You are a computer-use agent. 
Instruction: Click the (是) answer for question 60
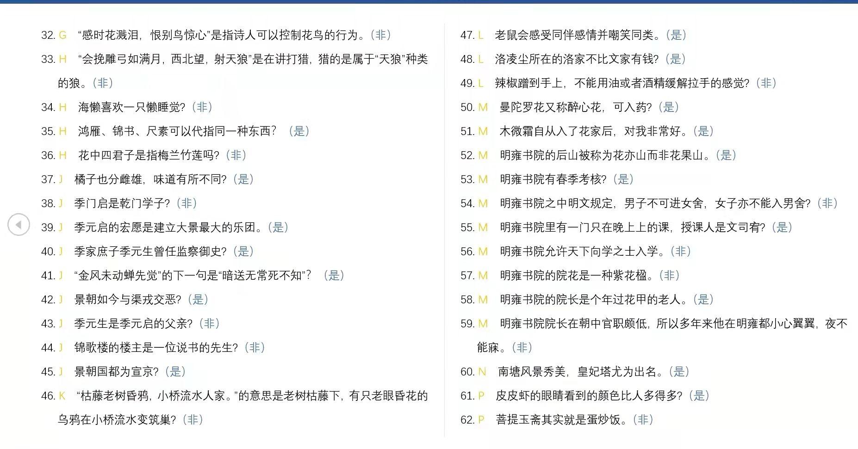[x=679, y=371]
